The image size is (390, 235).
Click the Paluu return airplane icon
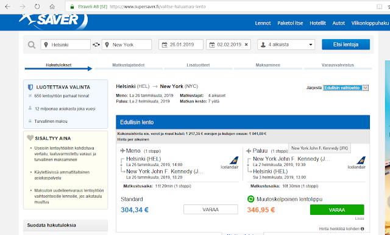click(249, 151)
